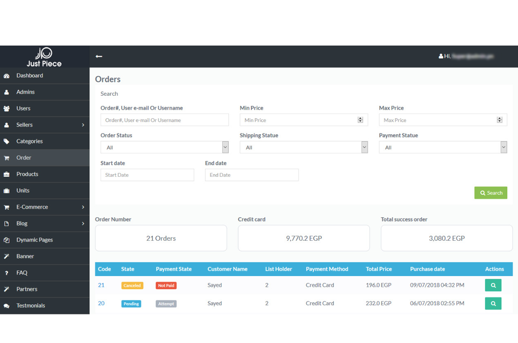Expand the E-Commerce submenu chevron

coord(83,207)
